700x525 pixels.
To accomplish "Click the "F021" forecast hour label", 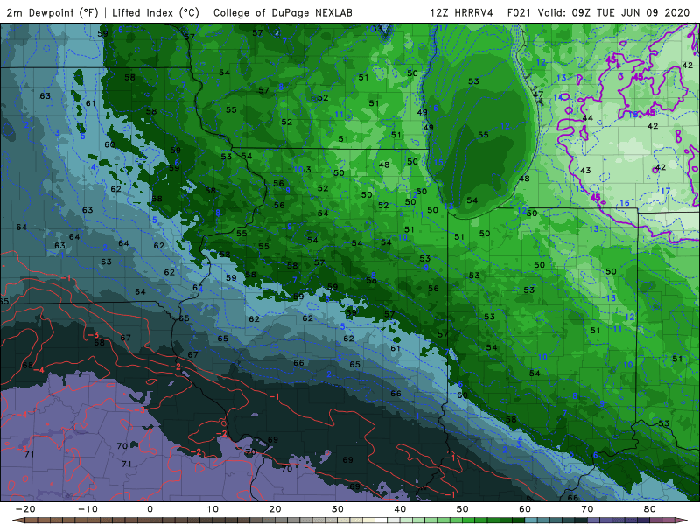I will (x=519, y=12).
